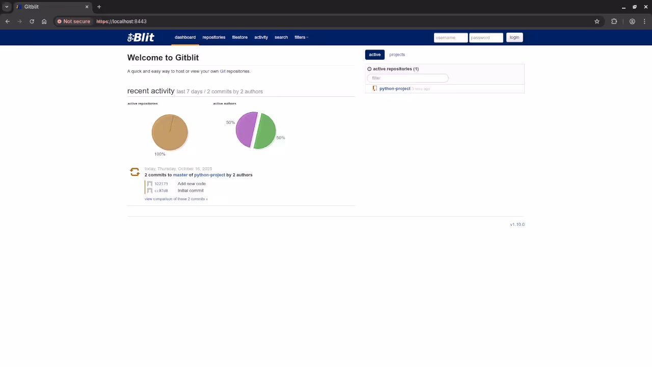Open view comparison of these 2 commits link
Image resolution: width=652 pixels, height=367 pixels.
tap(176, 199)
